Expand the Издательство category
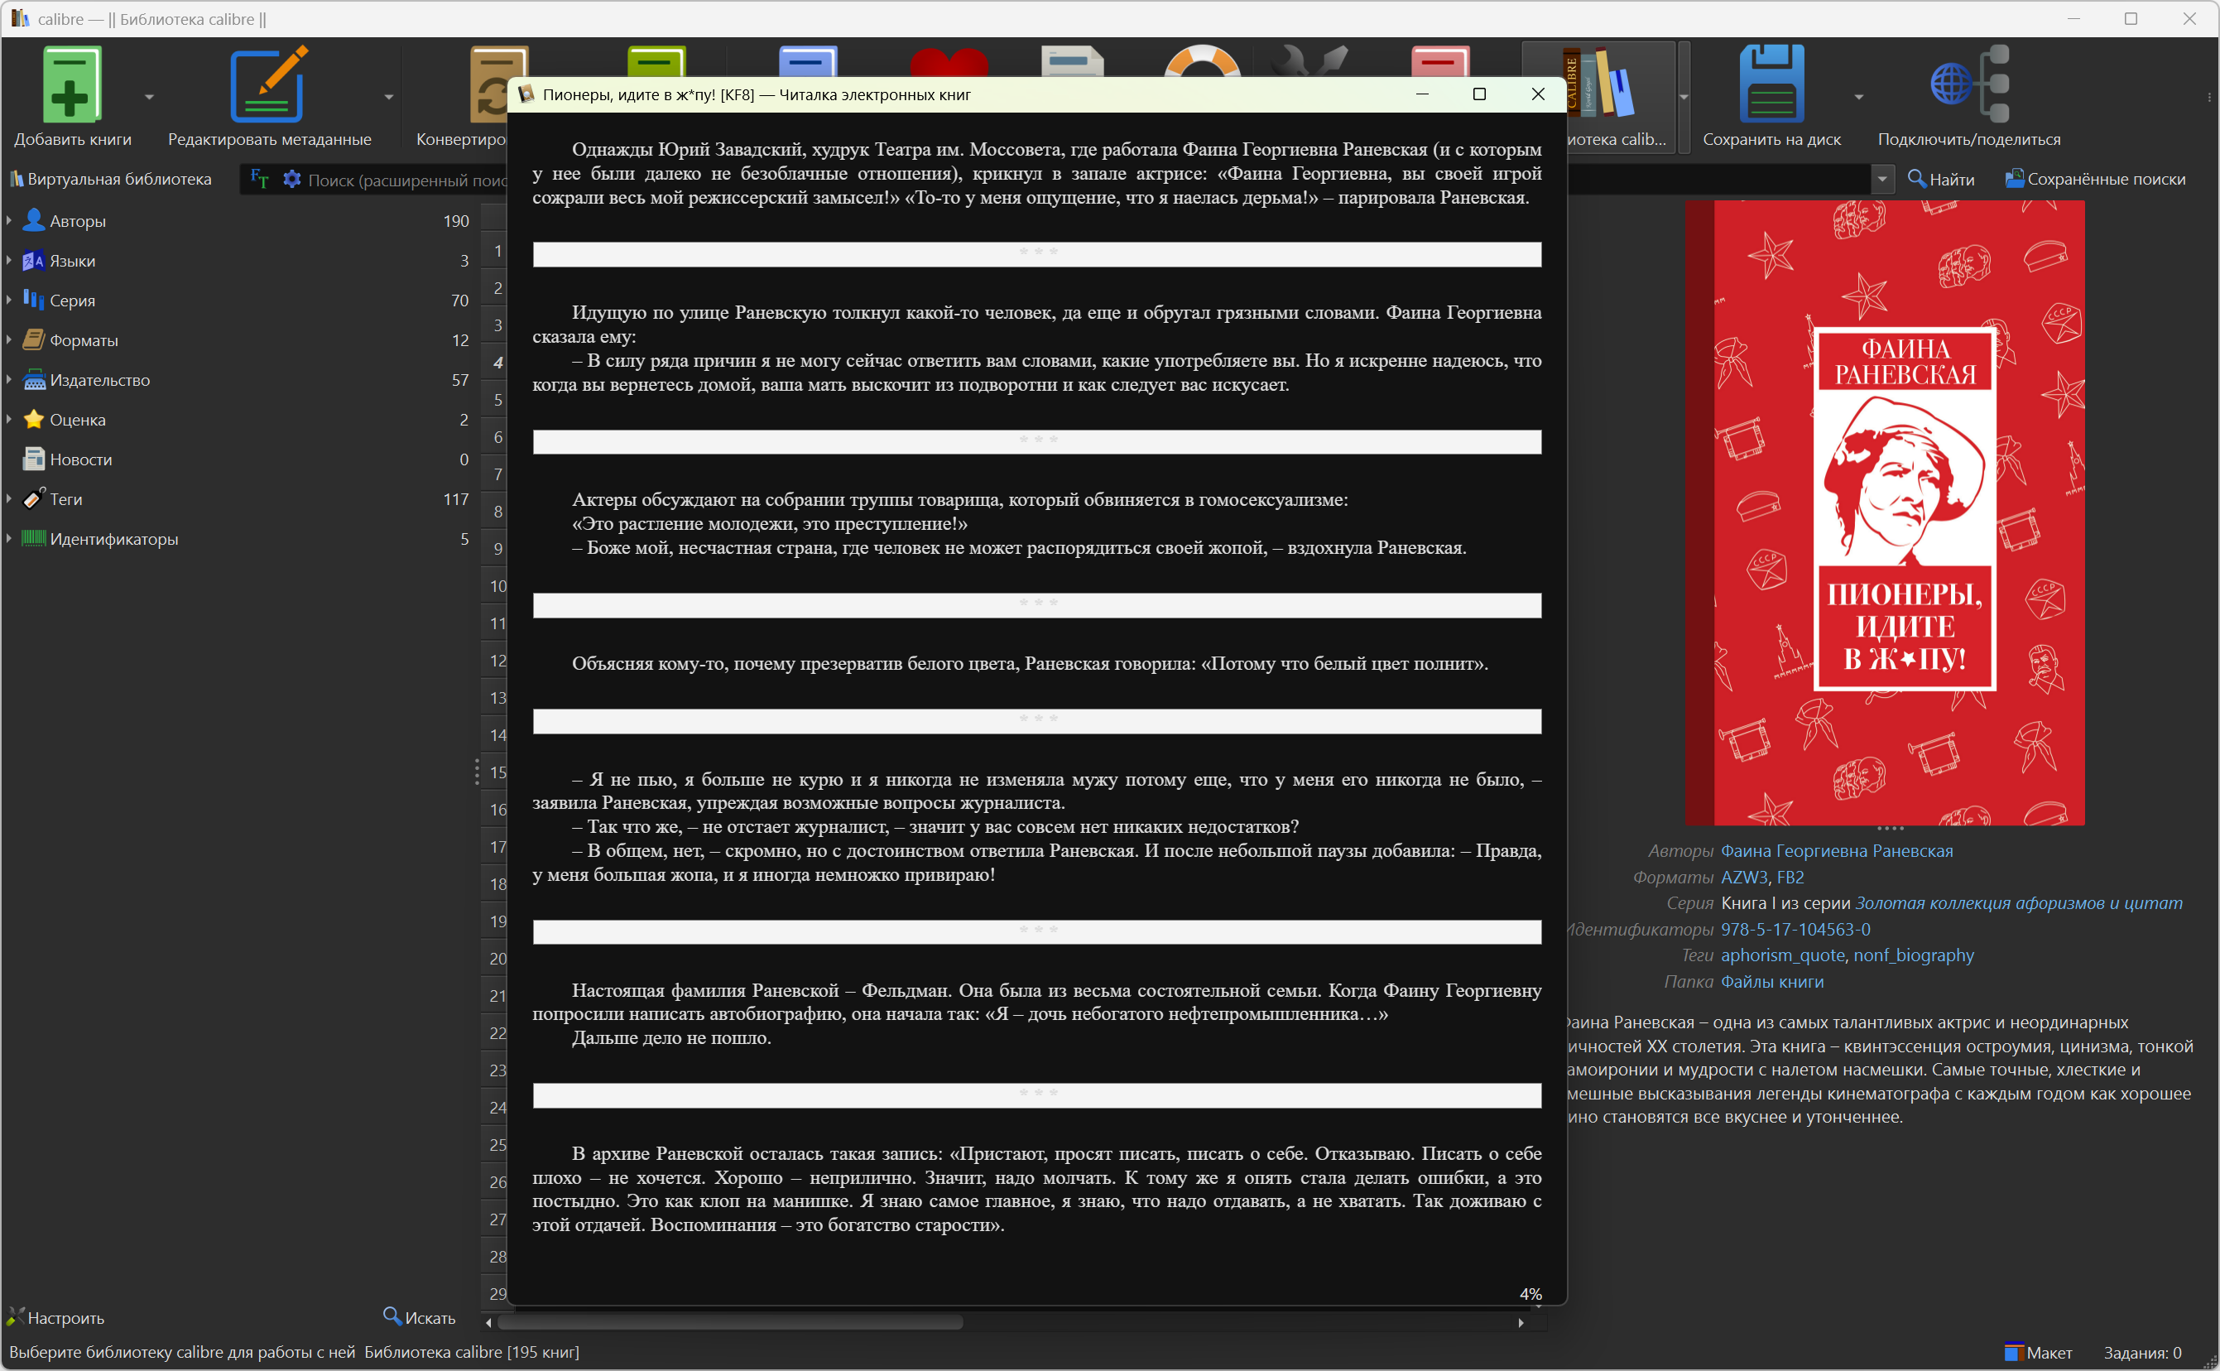The image size is (2220, 1371). pyautogui.click(x=9, y=380)
